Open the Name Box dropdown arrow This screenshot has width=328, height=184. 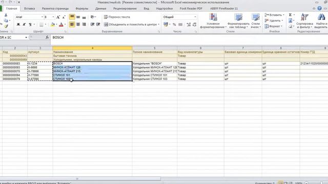tap(26, 37)
